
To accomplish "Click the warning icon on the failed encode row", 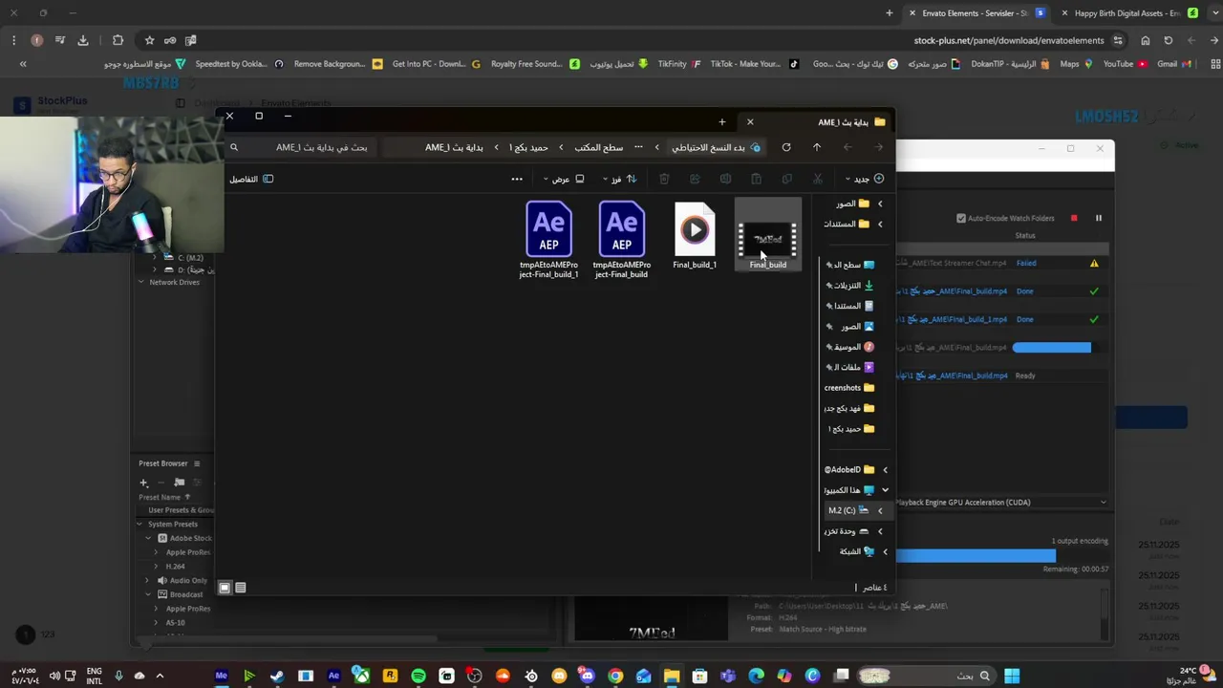I will tap(1094, 263).
